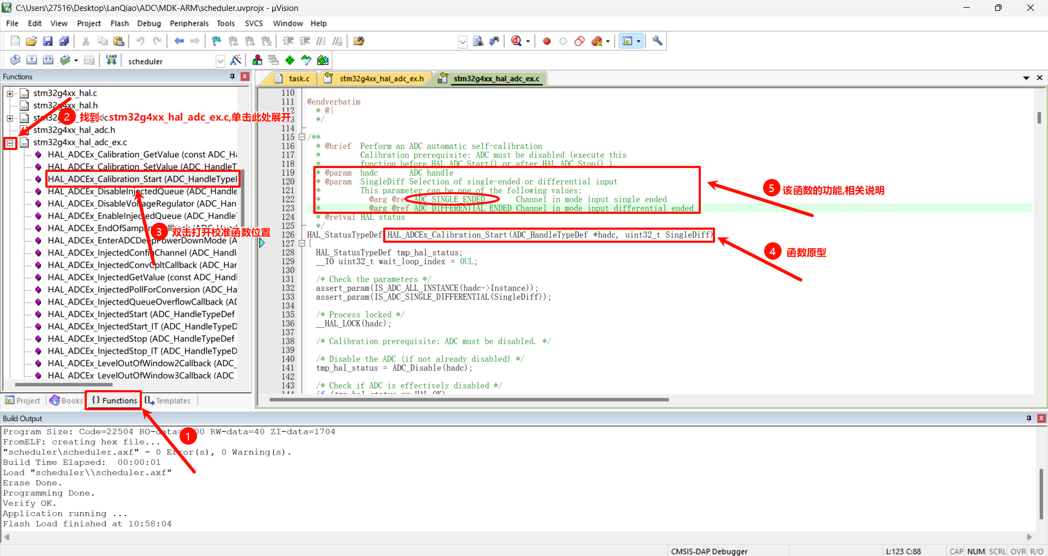The width and height of the screenshot is (1048, 556).
Task: Build target files
Action: pos(32,60)
